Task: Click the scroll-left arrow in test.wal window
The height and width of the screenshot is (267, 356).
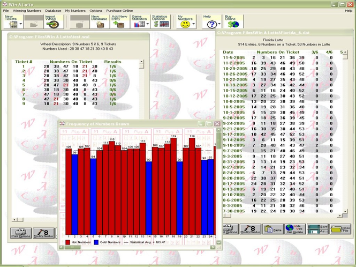Action: tap(14, 219)
